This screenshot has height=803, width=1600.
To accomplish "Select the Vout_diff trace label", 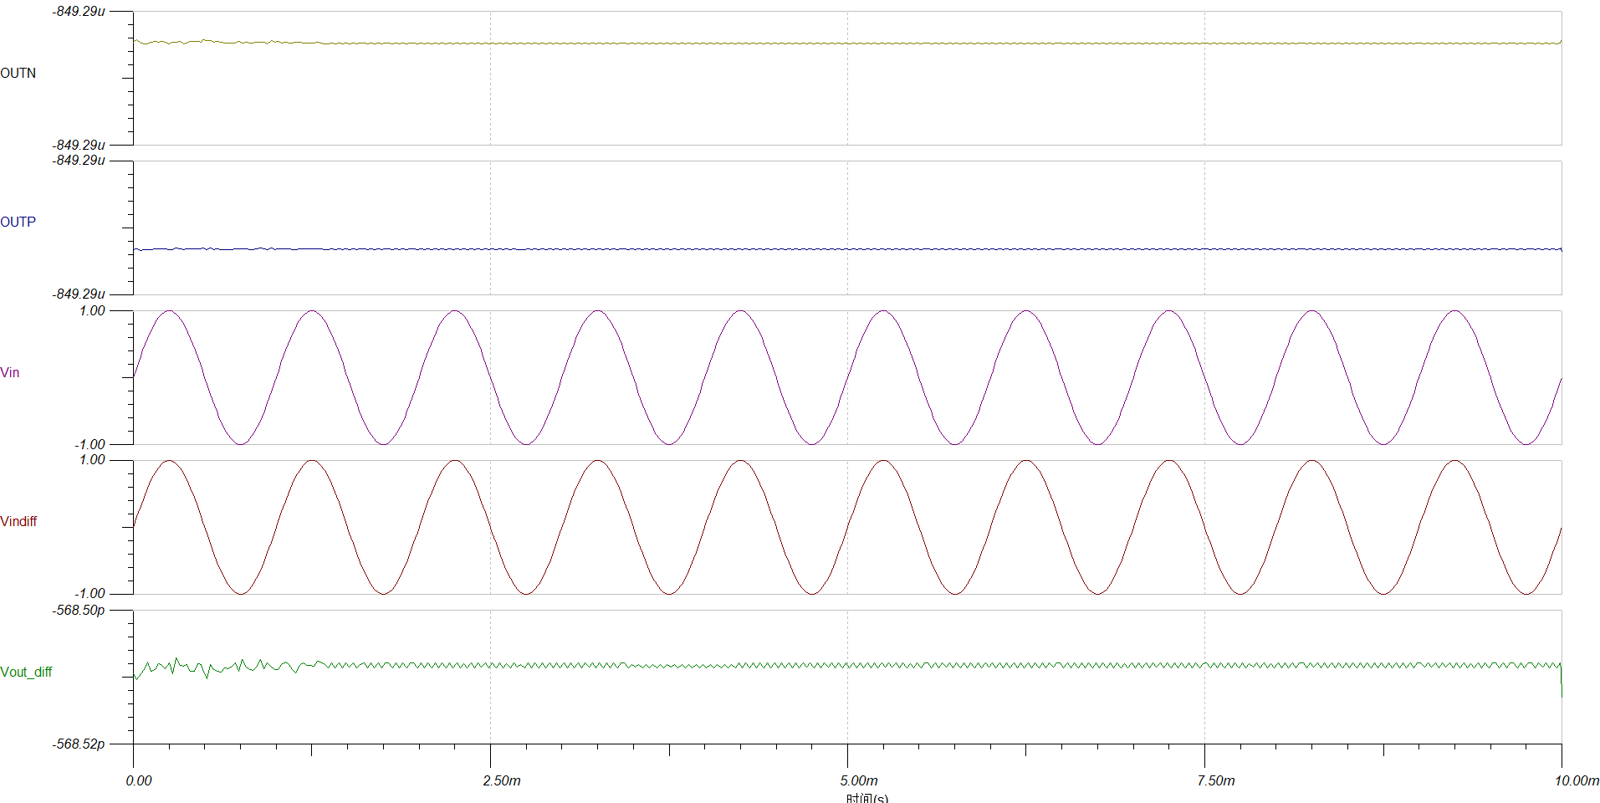I will pos(26,673).
